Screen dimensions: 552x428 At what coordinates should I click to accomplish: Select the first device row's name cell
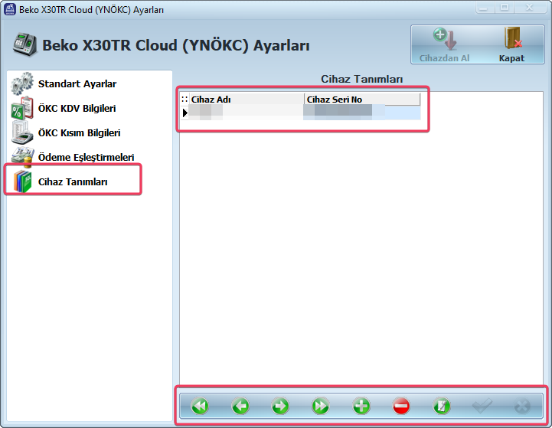[x=245, y=113]
